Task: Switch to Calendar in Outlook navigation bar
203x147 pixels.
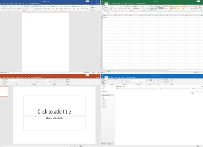Action: click(105, 144)
